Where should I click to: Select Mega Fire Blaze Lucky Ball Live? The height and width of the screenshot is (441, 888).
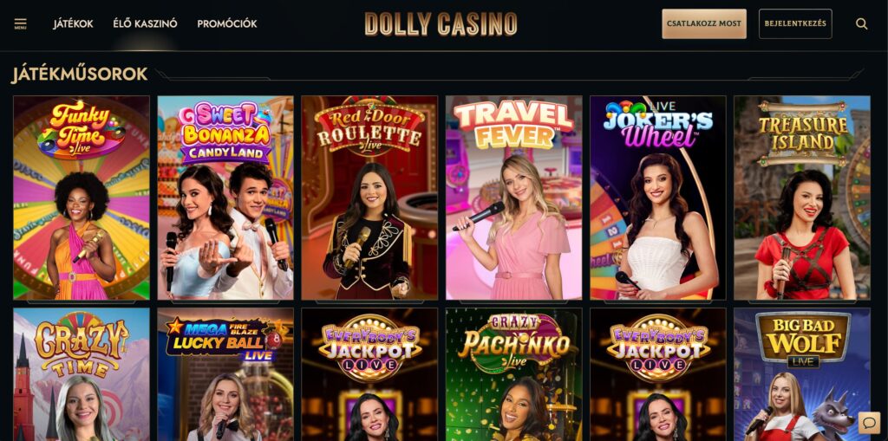[x=225, y=374]
